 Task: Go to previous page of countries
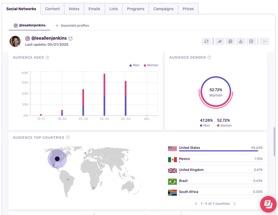click(x=196, y=204)
